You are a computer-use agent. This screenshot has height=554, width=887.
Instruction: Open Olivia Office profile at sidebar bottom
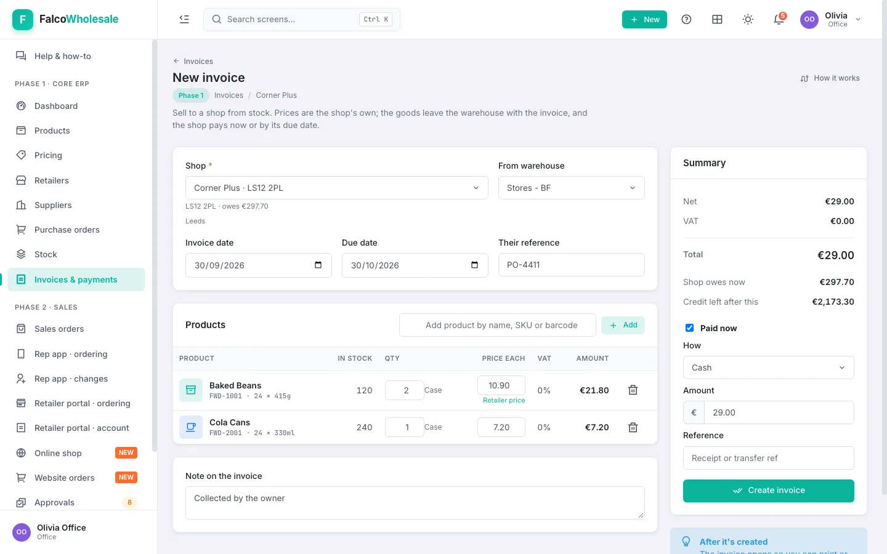click(x=78, y=532)
